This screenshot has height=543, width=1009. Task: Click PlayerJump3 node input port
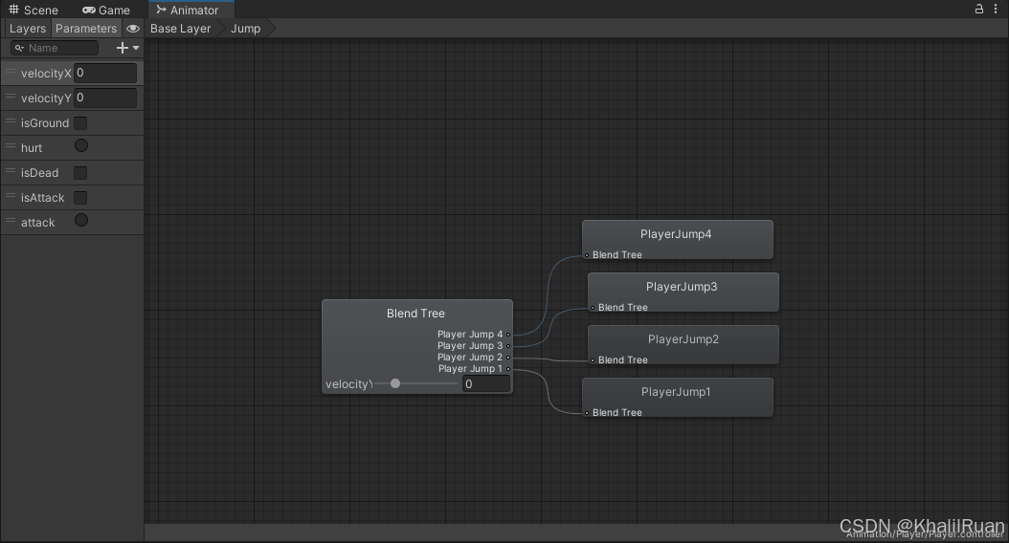click(593, 308)
